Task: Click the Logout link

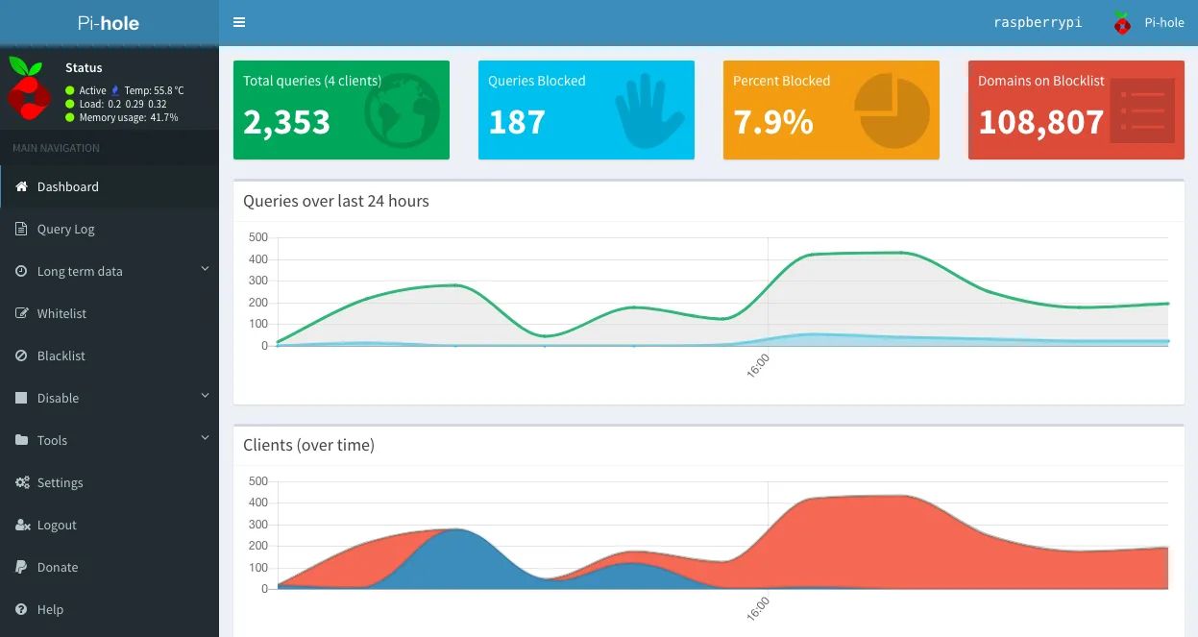Action: [x=58, y=525]
